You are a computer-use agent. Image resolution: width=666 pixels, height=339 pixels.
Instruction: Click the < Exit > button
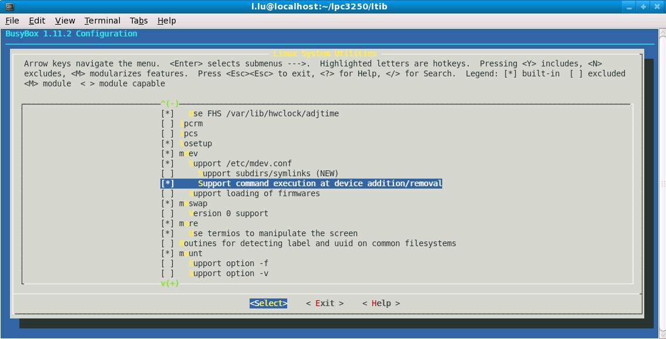coord(325,303)
